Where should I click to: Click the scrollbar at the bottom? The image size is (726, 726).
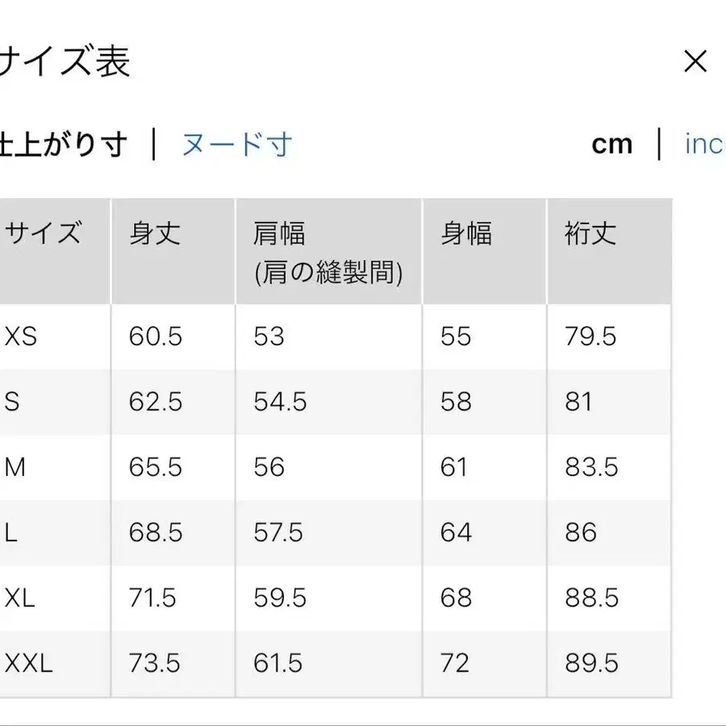(363, 722)
